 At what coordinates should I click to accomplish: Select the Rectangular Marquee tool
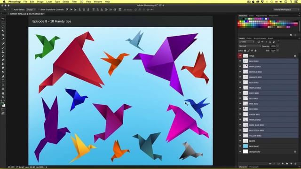coord(3,23)
